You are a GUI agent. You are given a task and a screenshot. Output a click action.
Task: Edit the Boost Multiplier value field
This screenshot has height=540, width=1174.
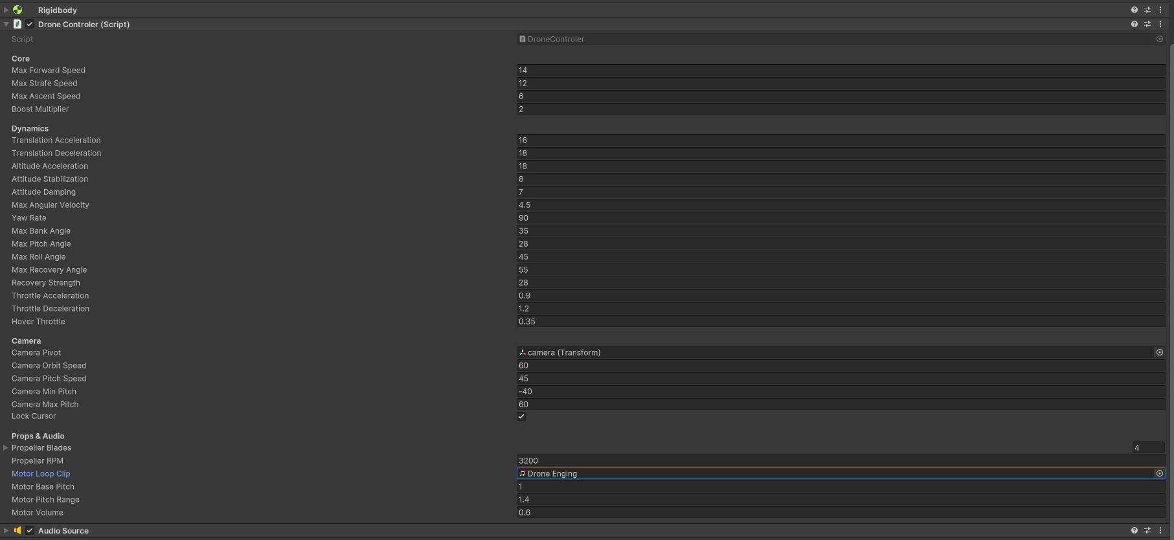pyautogui.click(x=841, y=109)
